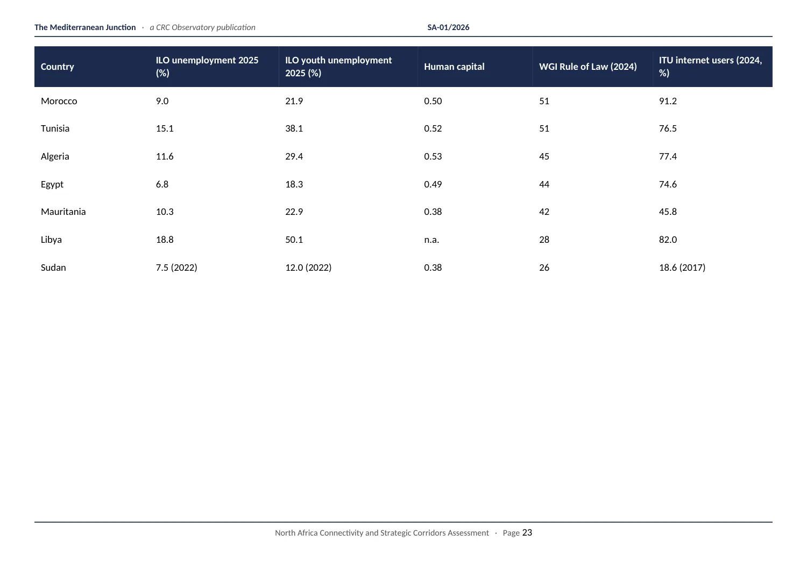Click Libya's human capital 'n.a.' cell
Image resolution: width=807 pixels, height=570 pixels.
(431, 240)
